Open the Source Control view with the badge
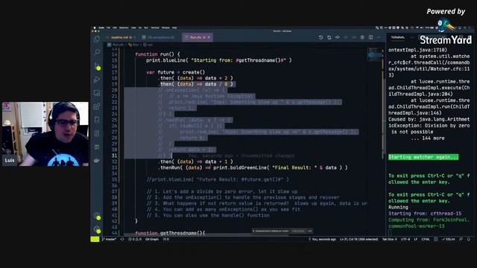This screenshot has height=268, width=477. (x=97, y=66)
